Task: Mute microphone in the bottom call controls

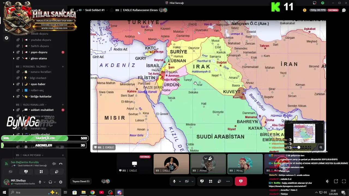Action: coord(174,181)
